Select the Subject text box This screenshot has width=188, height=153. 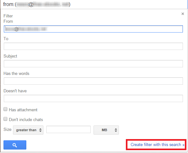[93, 64]
